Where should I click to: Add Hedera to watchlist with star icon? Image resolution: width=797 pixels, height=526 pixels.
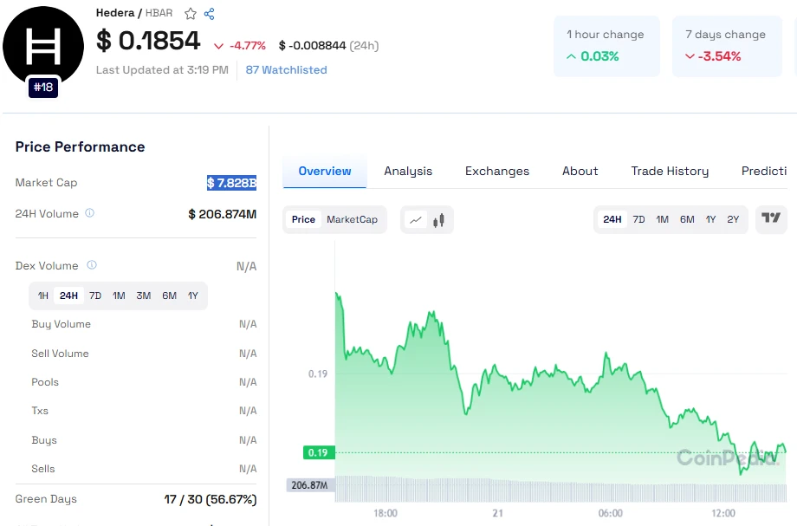[191, 14]
